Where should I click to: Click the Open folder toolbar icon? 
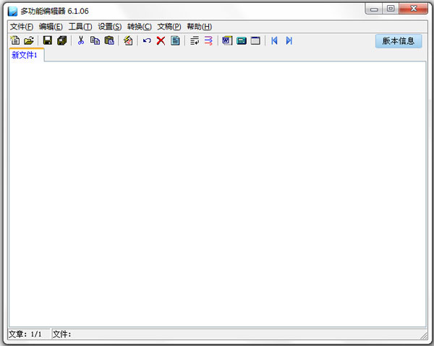[x=29, y=41]
